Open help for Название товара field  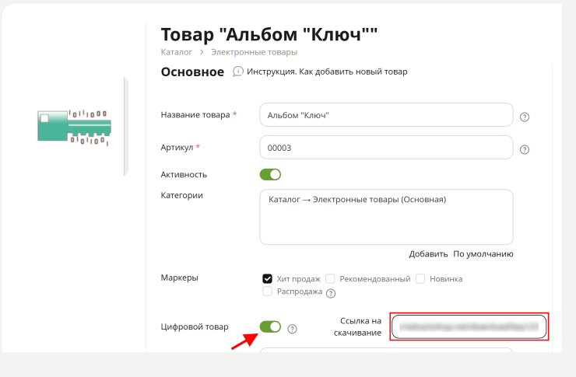point(525,117)
